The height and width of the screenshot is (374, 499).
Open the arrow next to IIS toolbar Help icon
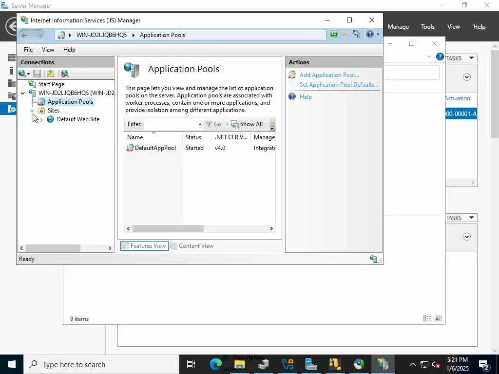(x=378, y=35)
